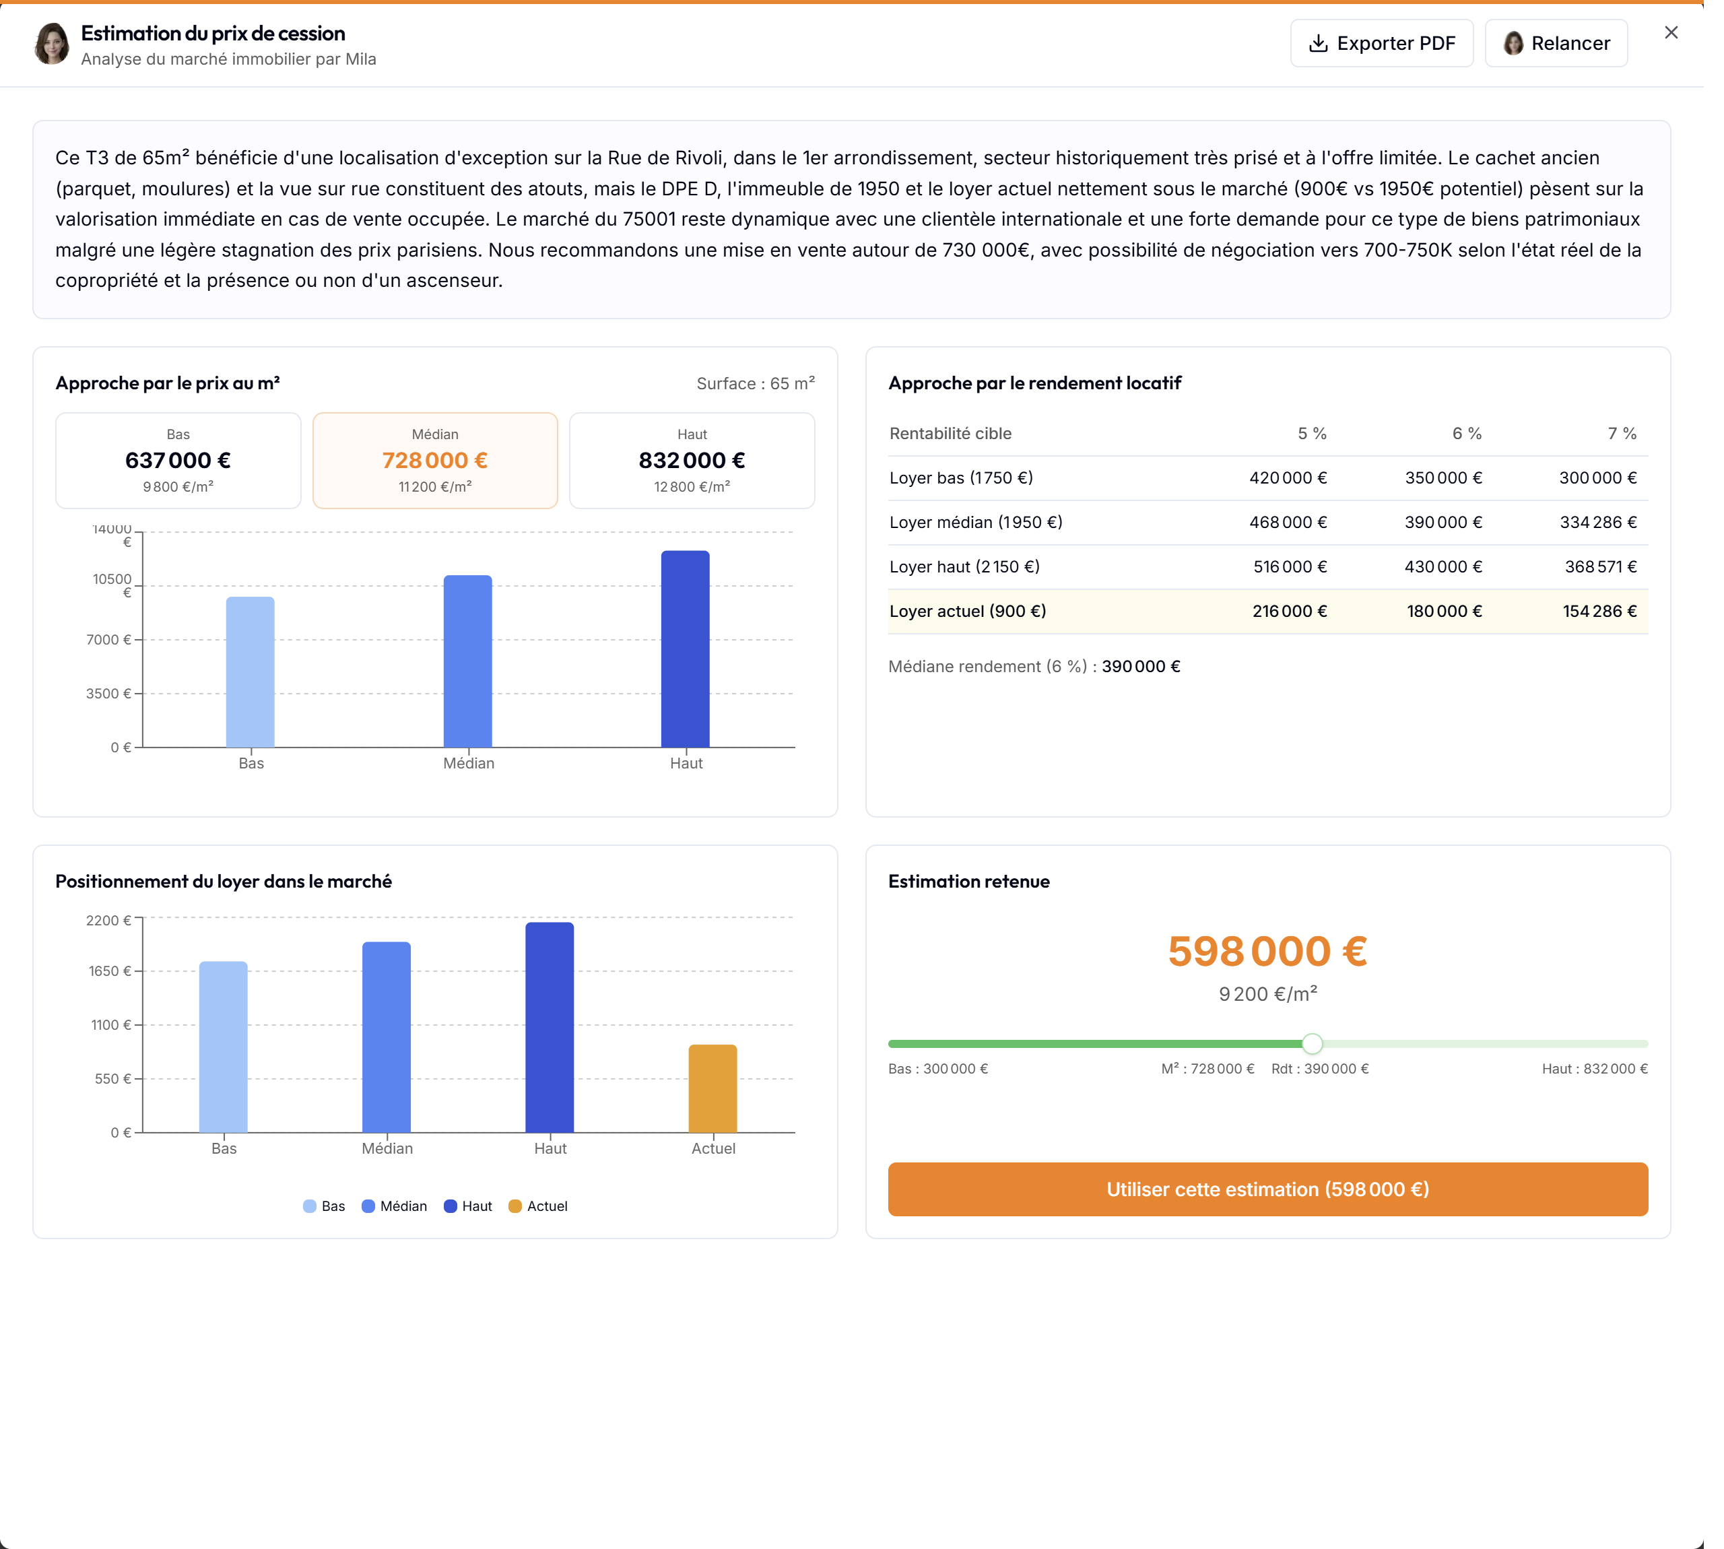The height and width of the screenshot is (1549, 1724).
Task: Close the estimation dialog
Action: coord(1670,32)
